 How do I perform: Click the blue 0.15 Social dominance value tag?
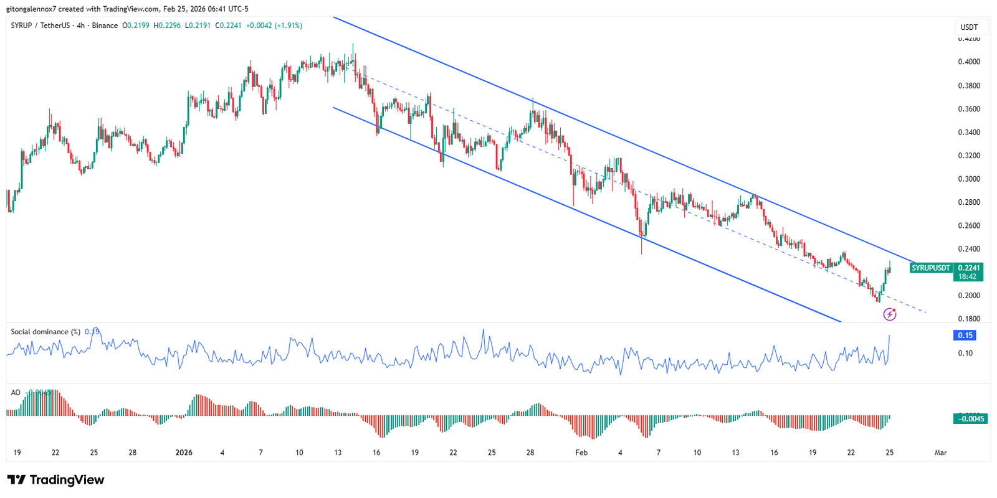[965, 336]
